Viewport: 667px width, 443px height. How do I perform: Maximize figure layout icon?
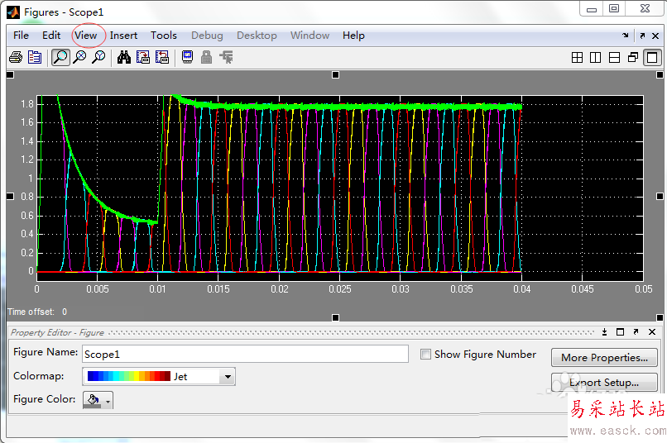[652, 57]
